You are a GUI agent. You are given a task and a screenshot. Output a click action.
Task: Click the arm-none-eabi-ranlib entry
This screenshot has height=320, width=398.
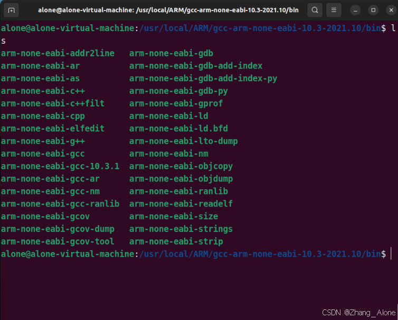[x=178, y=191]
